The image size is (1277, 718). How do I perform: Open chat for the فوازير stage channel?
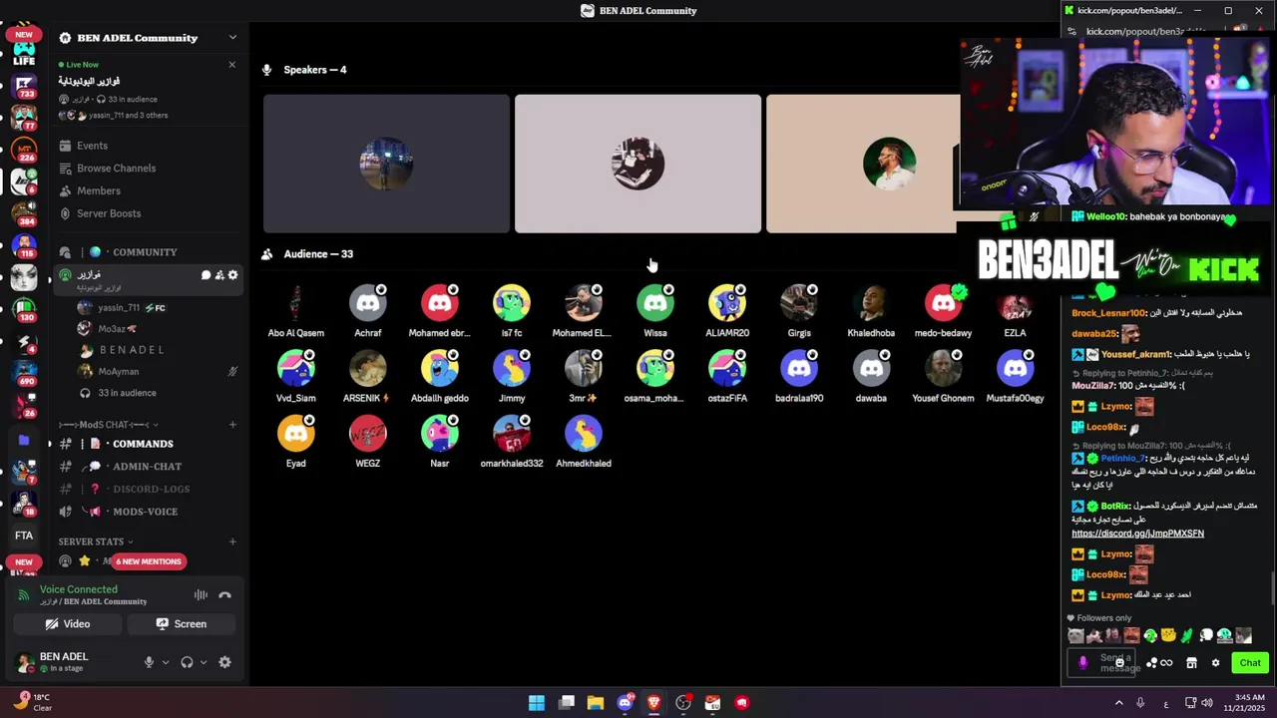click(207, 275)
